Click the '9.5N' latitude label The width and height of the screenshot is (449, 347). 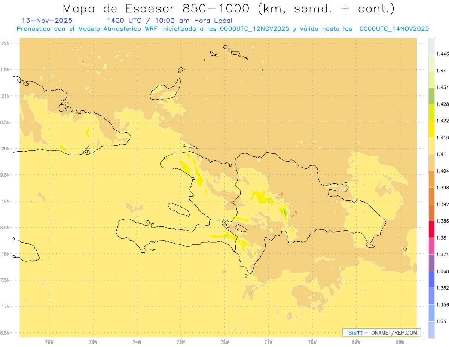pos(5,175)
